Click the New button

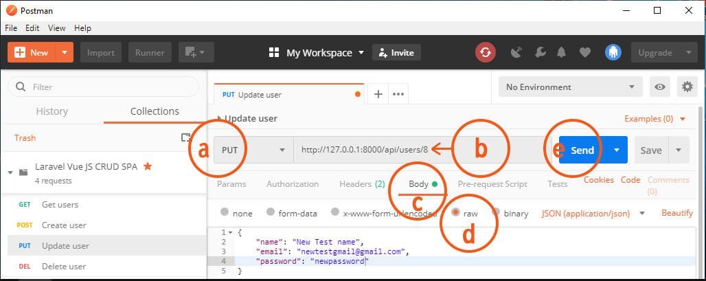[x=32, y=53]
